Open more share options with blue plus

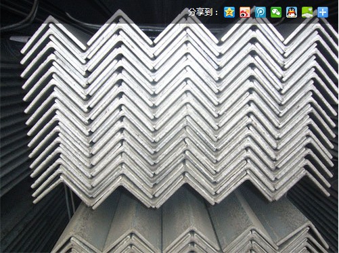[323, 12]
